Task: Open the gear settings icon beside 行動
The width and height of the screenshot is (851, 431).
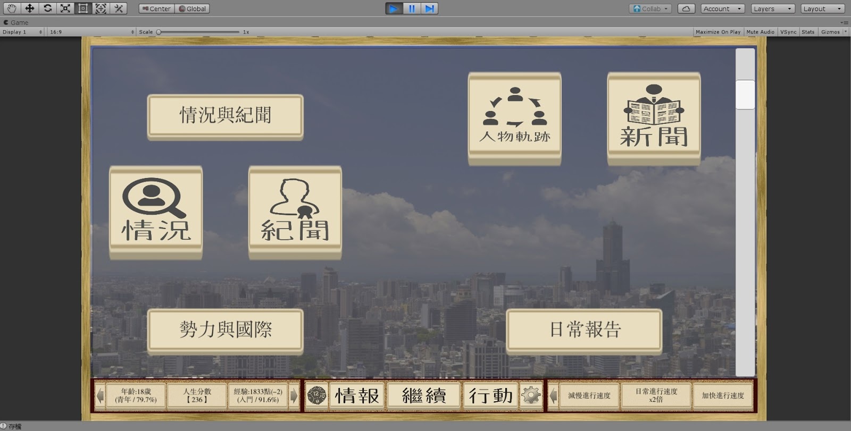Action: [531, 395]
